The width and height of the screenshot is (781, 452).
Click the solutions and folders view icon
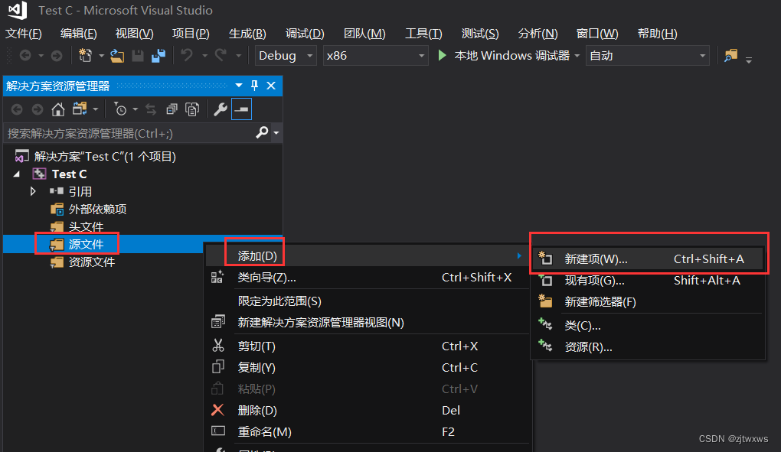click(x=80, y=109)
